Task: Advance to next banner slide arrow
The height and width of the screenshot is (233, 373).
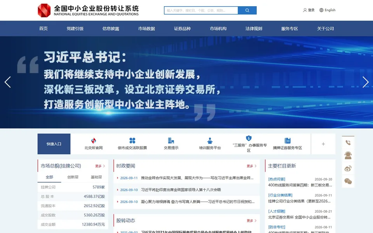Action: (x=365, y=82)
